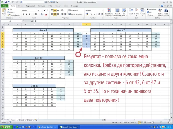Increase the cell indent
The image size is (173, 129).
[65, 14]
